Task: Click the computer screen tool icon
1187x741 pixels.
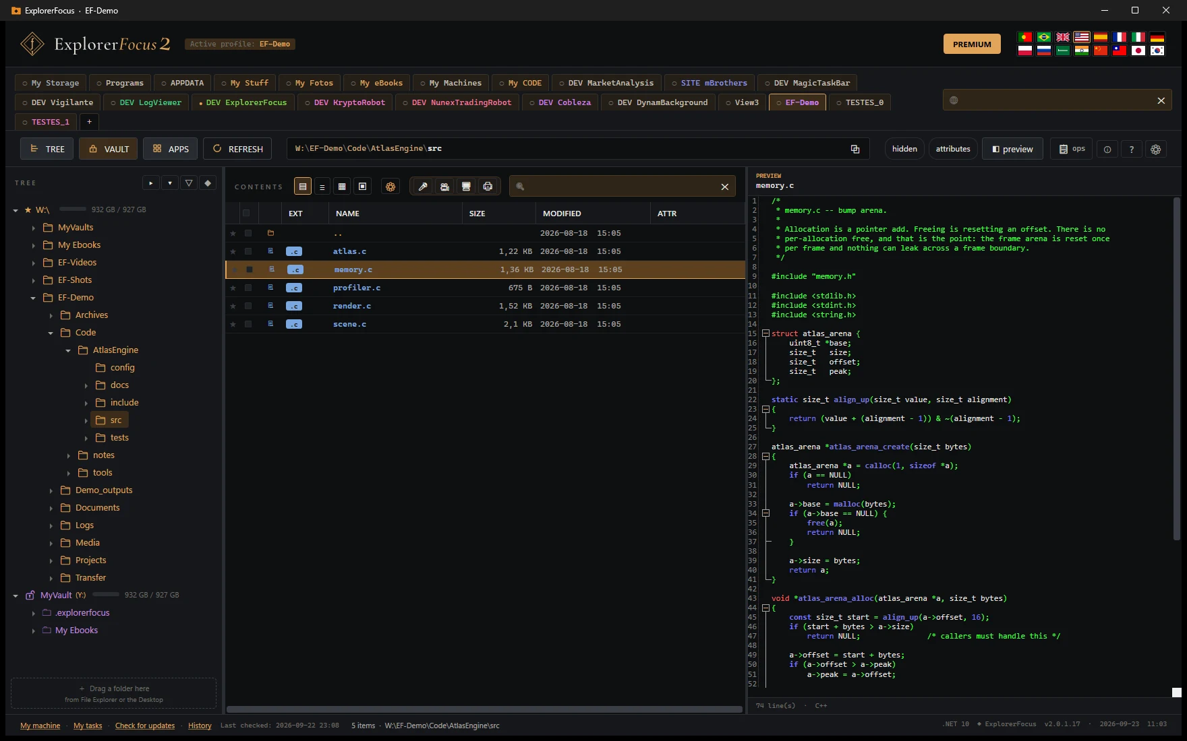Action: [x=466, y=187]
